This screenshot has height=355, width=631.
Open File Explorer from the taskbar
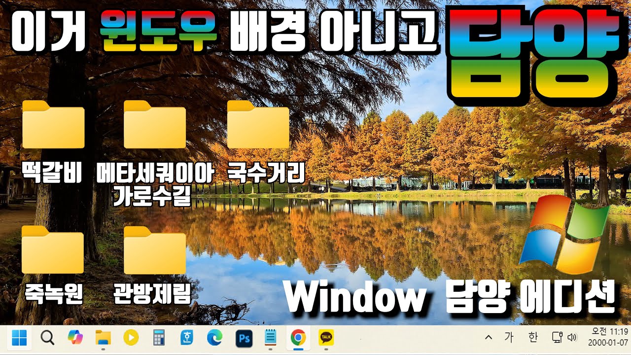click(x=103, y=338)
